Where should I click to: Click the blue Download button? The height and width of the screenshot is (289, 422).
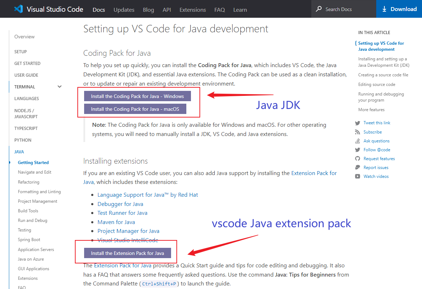[399, 9]
